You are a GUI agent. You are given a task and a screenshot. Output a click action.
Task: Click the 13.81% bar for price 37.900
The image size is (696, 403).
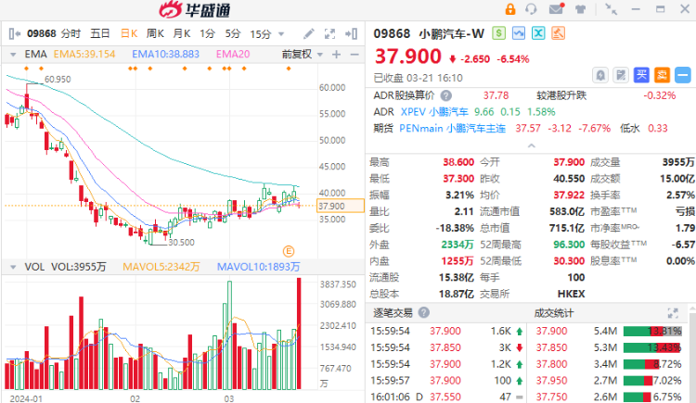[x=652, y=331]
